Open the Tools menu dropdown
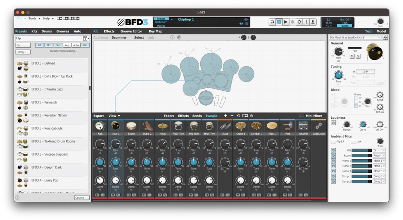Viewport: 403px width, 220px height. [x=34, y=19]
